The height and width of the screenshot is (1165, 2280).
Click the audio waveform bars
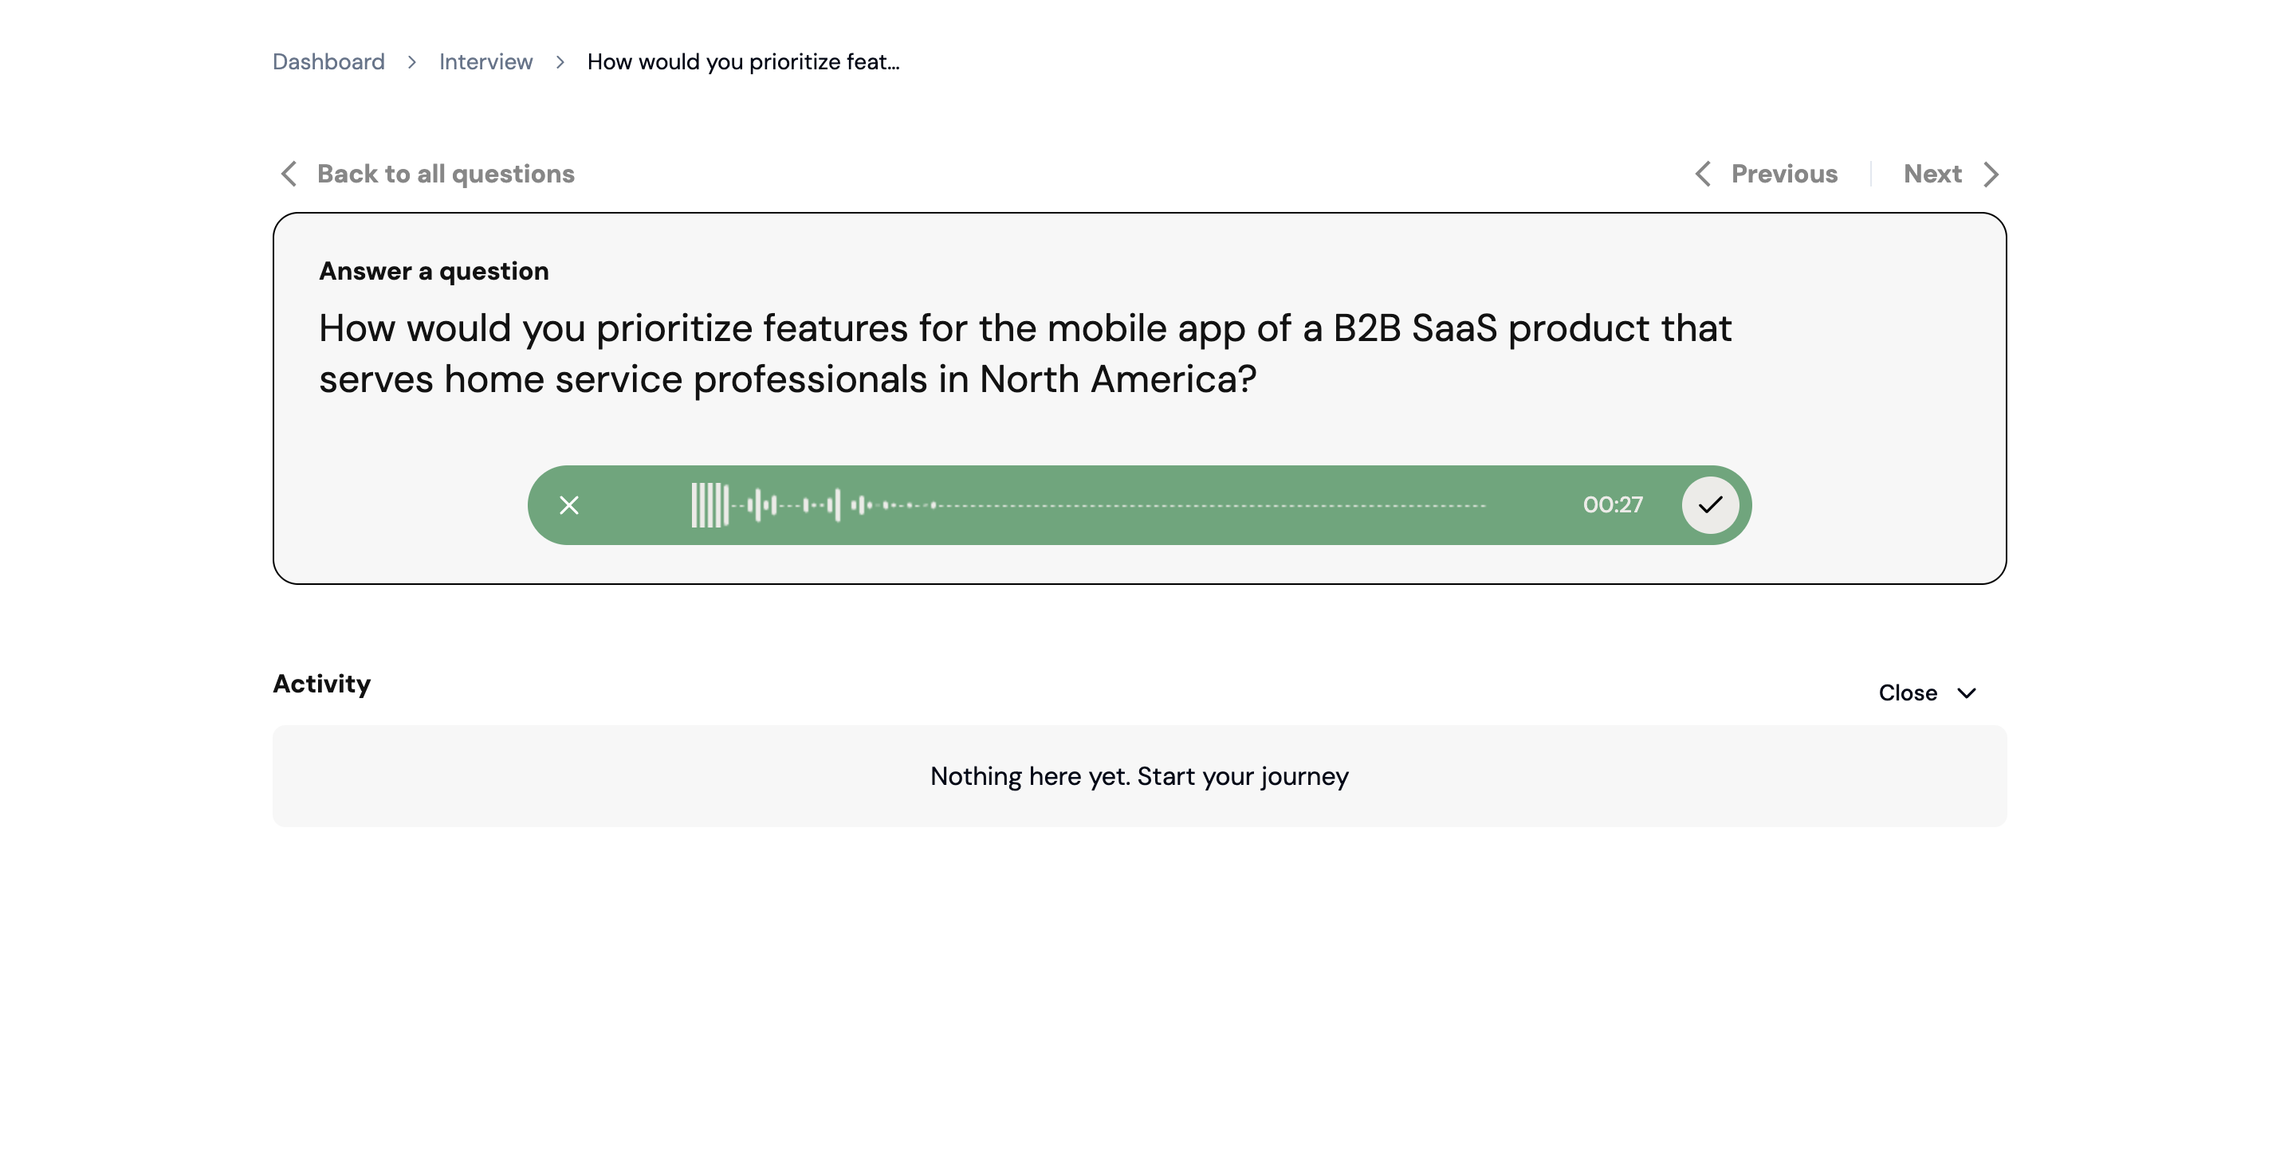pyautogui.click(x=710, y=505)
